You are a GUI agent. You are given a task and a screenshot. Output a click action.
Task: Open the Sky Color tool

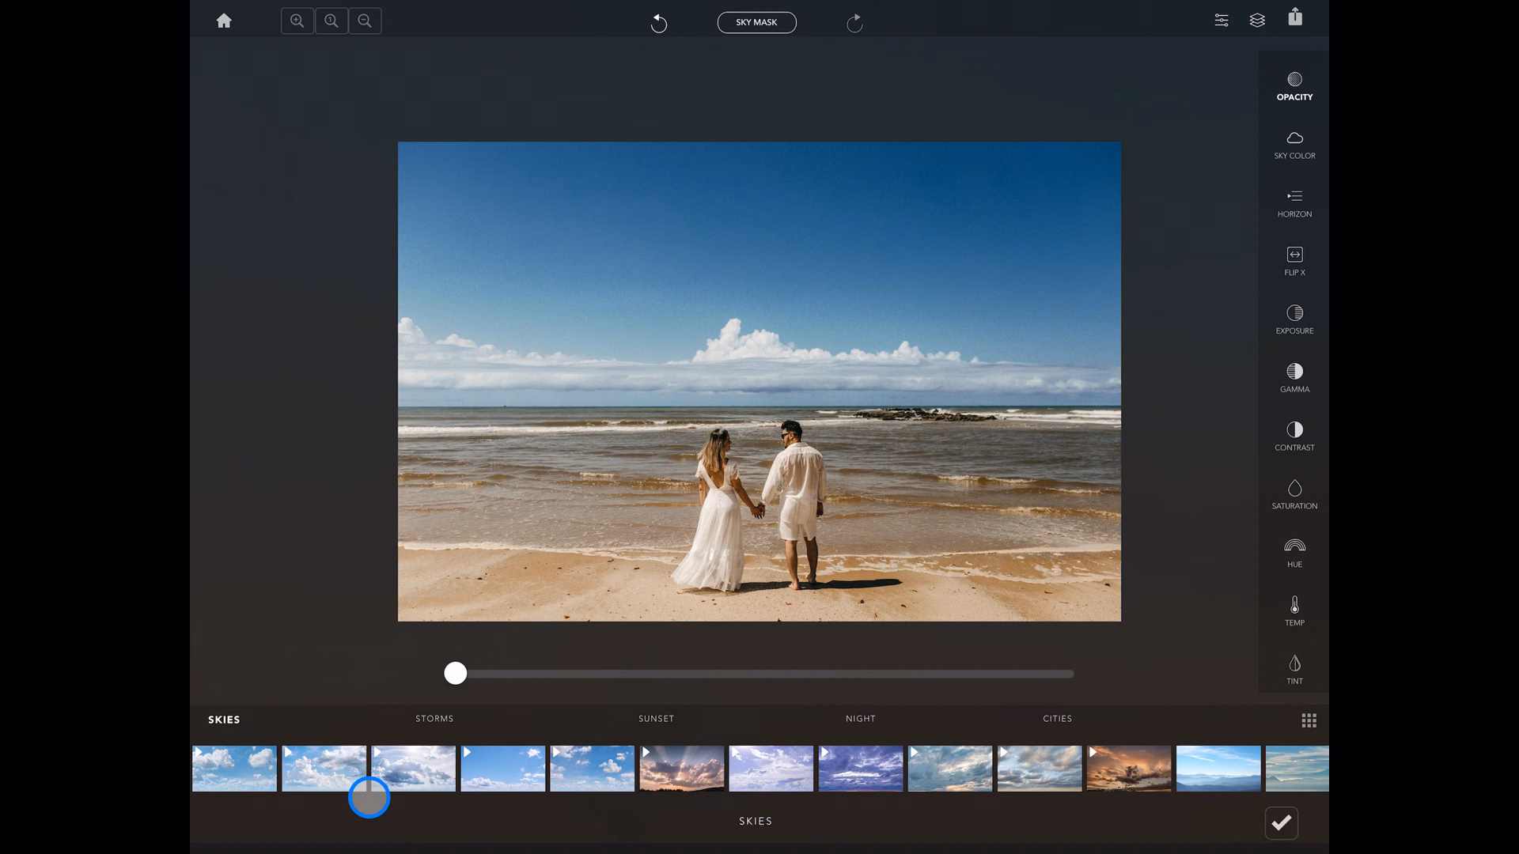tap(1294, 145)
